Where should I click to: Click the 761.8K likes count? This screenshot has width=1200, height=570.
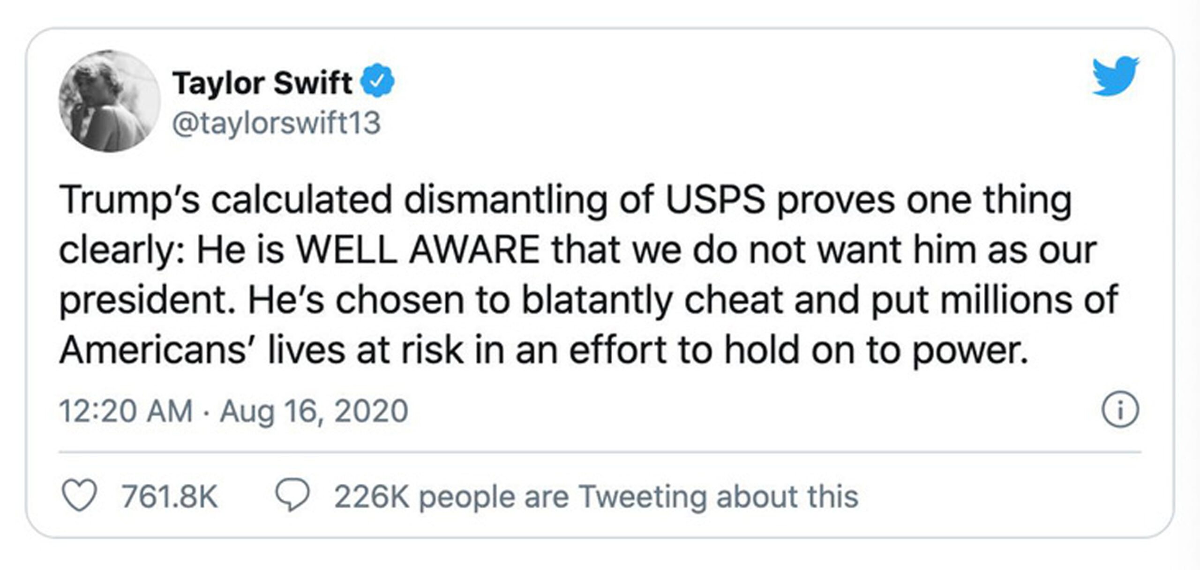pos(170,496)
